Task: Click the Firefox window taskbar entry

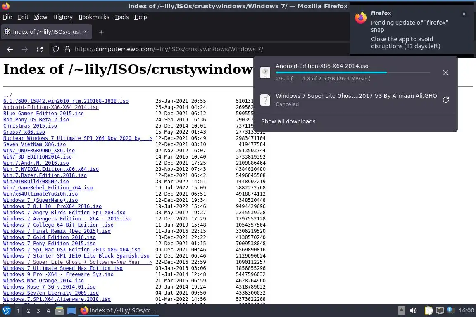Action: click(119, 310)
